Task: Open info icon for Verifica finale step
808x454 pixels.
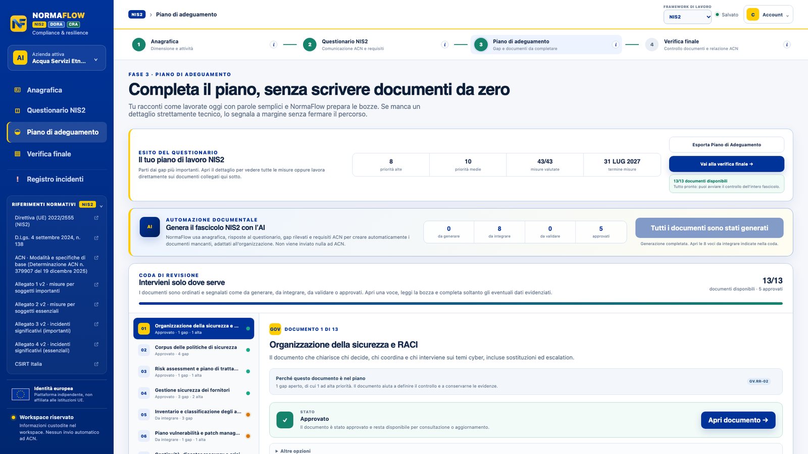Action: pos(787,44)
